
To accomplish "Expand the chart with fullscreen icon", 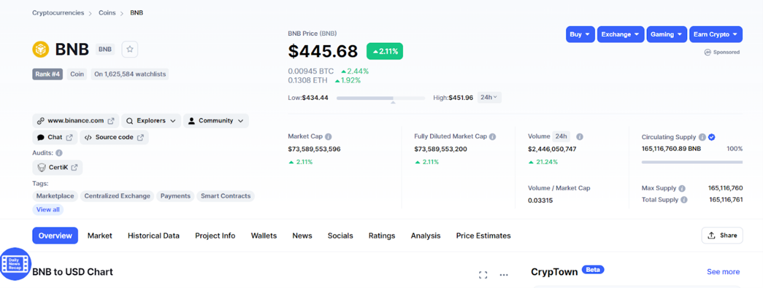I will 483,275.
